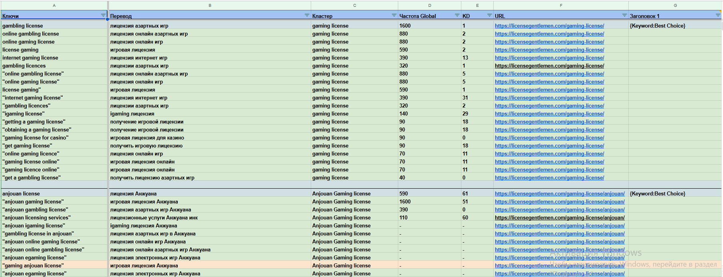Open filter menu for Ключи column
The width and height of the screenshot is (723, 277).
click(103, 16)
